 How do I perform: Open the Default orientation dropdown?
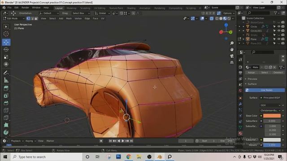(x=49, y=13)
